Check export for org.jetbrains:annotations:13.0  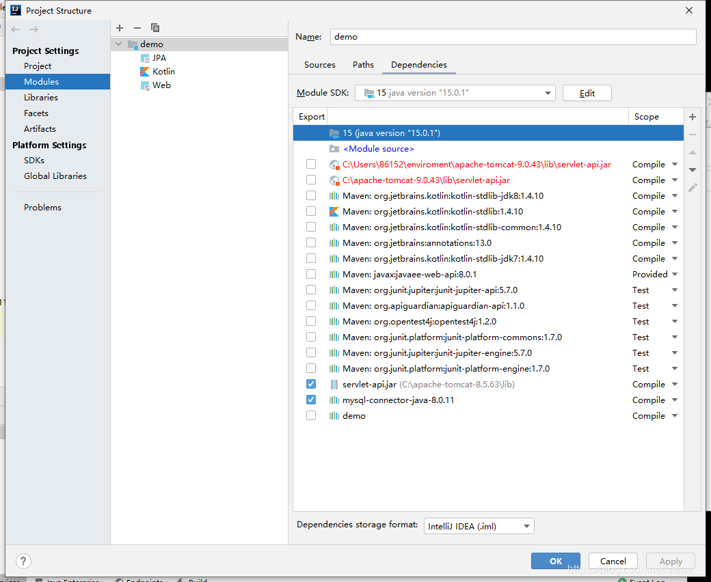pyautogui.click(x=311, y=242)
